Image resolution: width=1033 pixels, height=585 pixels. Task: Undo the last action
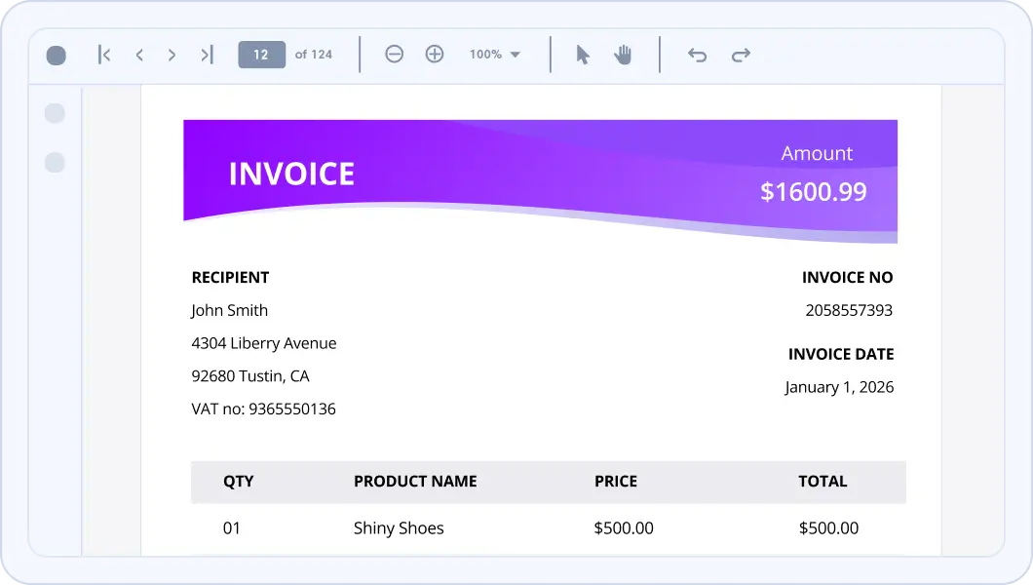coord(697,55)
